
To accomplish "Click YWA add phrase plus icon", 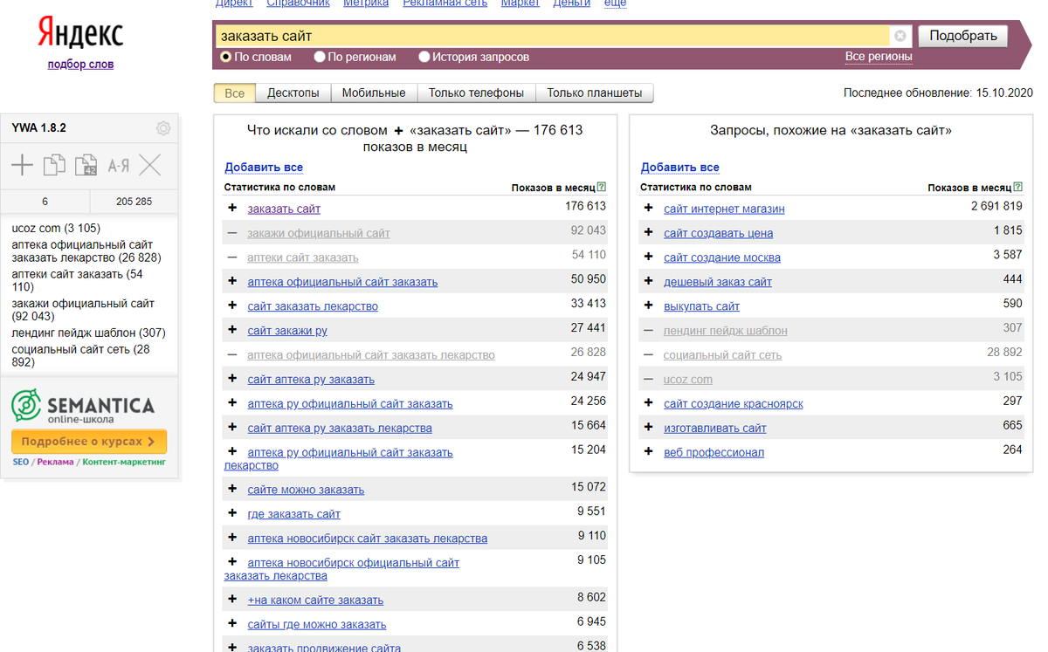I will [22, 165].
